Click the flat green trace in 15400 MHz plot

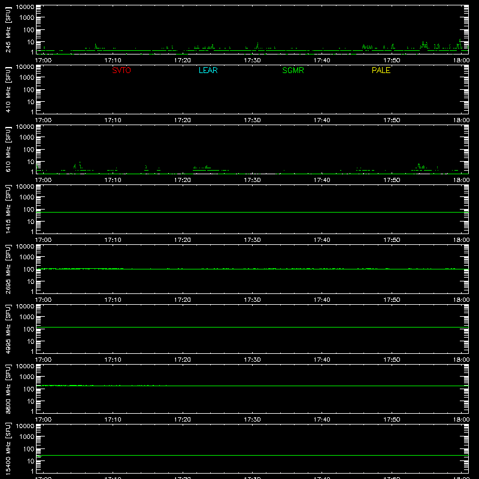coord(252,455)
